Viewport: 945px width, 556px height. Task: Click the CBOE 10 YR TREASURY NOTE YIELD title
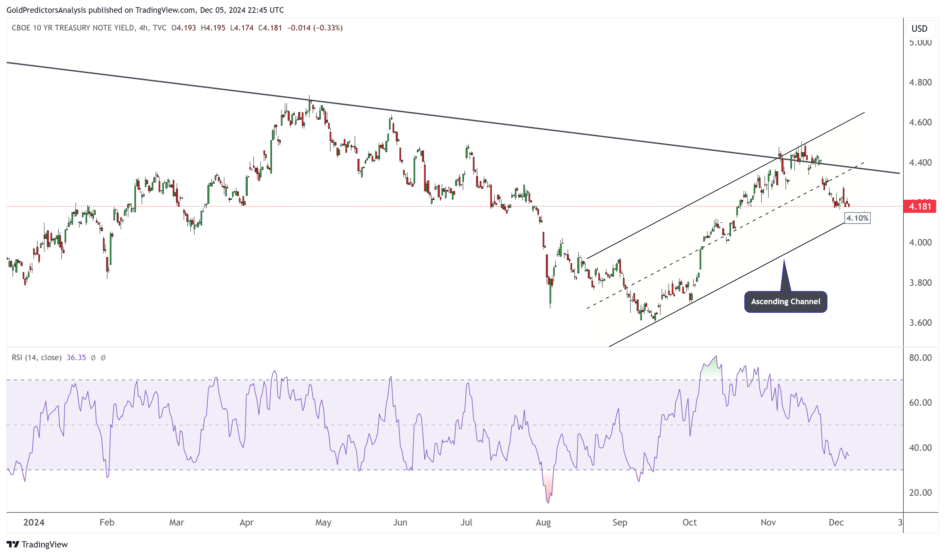tap(73, 28)
